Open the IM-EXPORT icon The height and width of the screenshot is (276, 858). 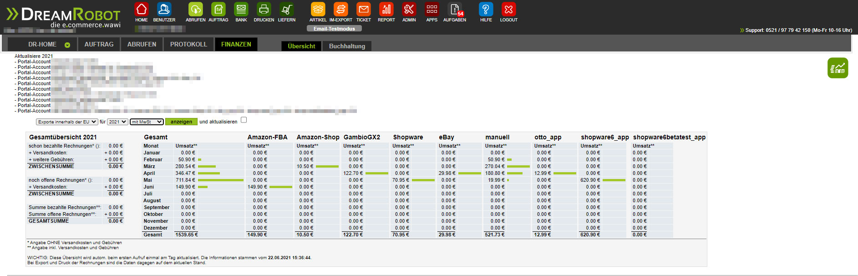[341, 9]
